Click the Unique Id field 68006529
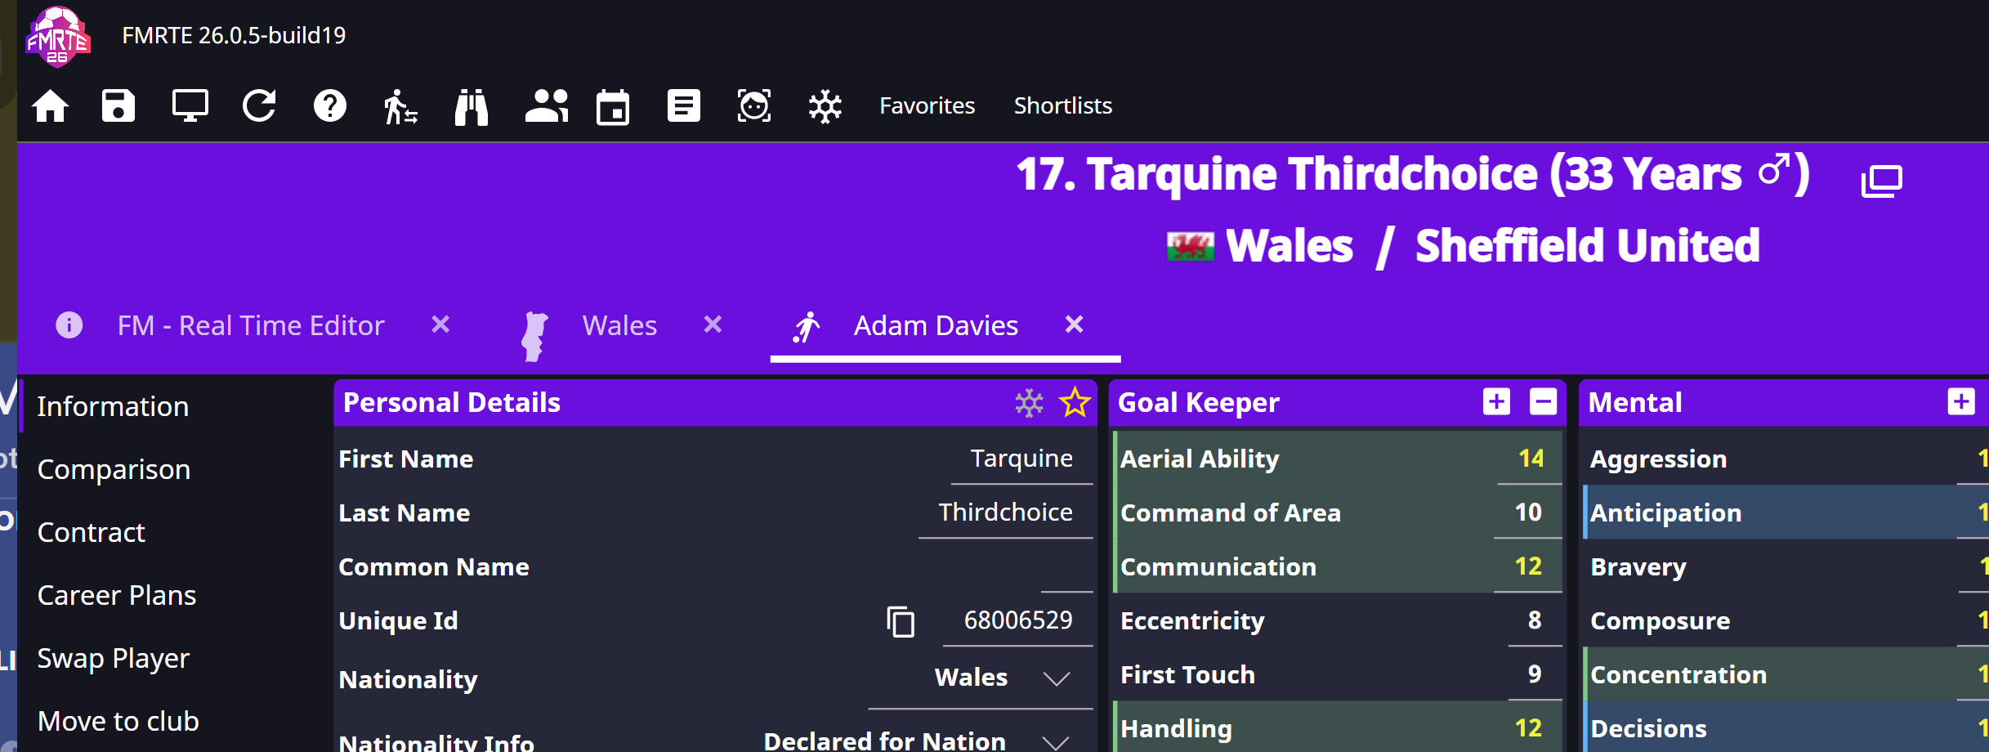The image size is (1989, 752). pos(1017,620)
